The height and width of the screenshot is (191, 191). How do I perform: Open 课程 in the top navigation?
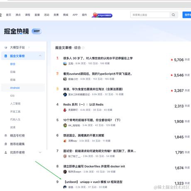coord(27,15)
